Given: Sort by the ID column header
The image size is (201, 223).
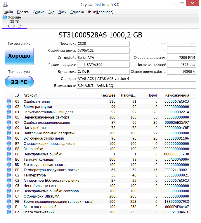Looking at the screenshot, I should [17, 95].
